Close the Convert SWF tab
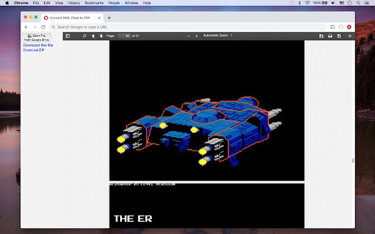 click(99, 18)
